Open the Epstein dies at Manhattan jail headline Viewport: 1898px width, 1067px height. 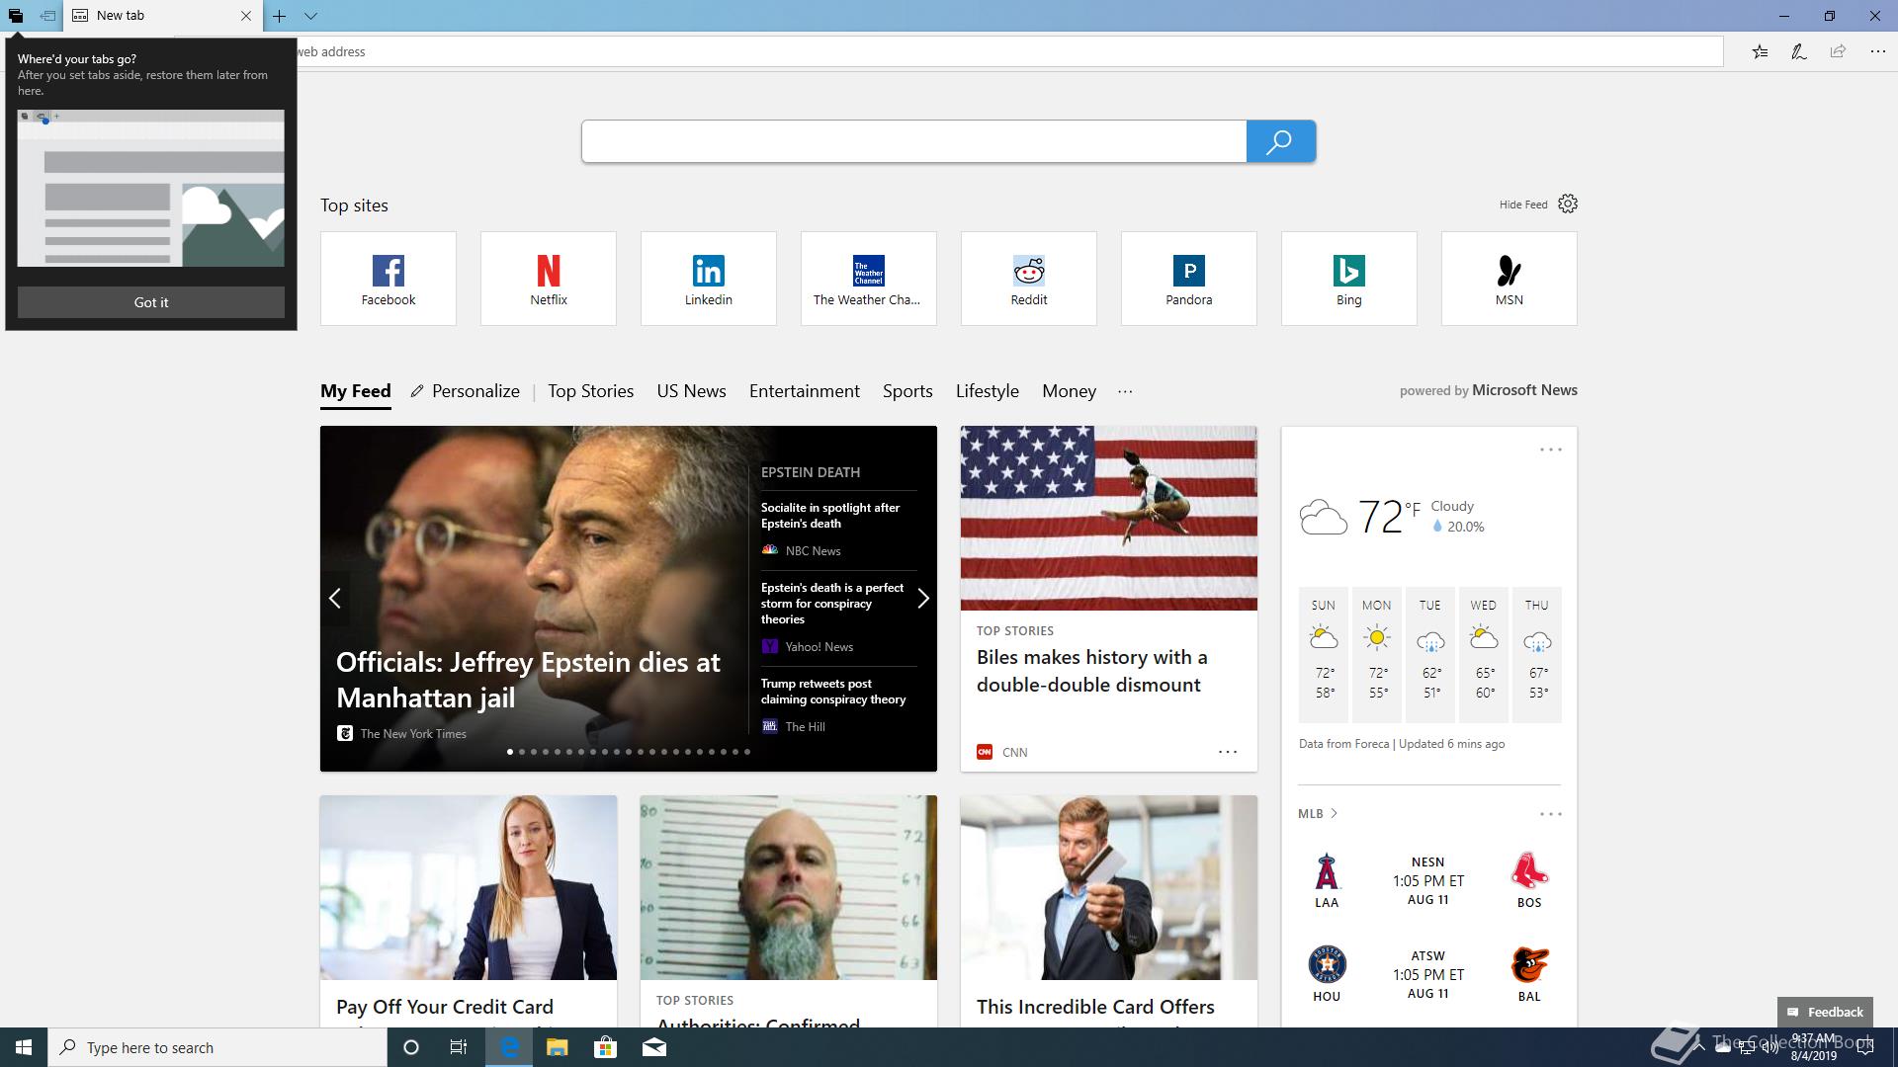528,680
